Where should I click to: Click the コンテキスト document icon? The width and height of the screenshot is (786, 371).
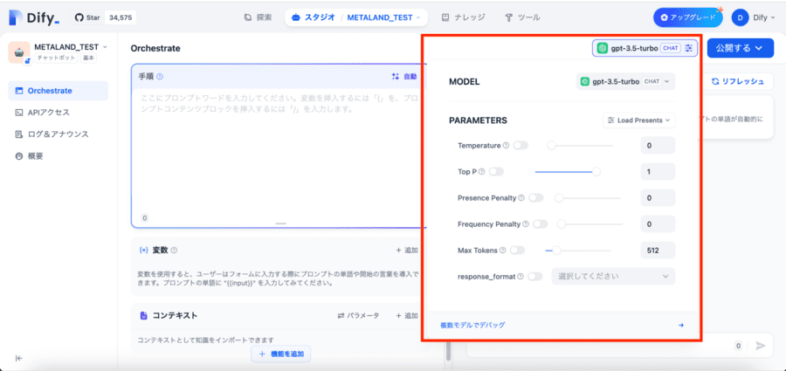(x=144, y=315)
